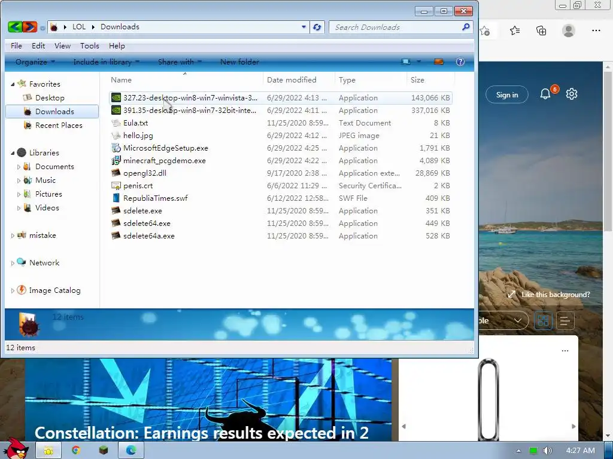
Task: Select Image Catalog in navigation pane
Action: (x=54, y=290)
